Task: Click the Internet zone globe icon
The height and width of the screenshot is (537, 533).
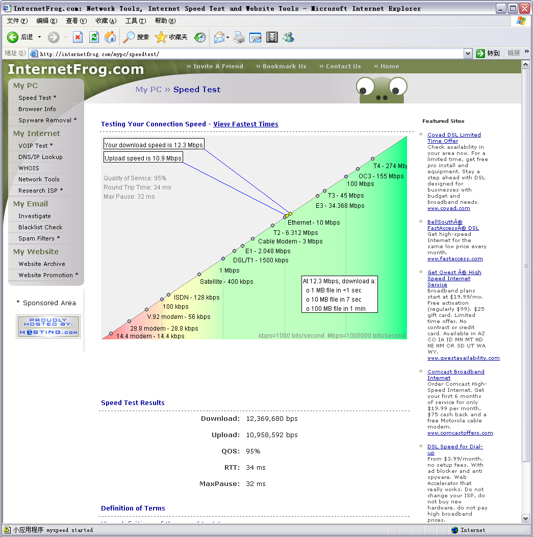Action: [x=455, y=530]
